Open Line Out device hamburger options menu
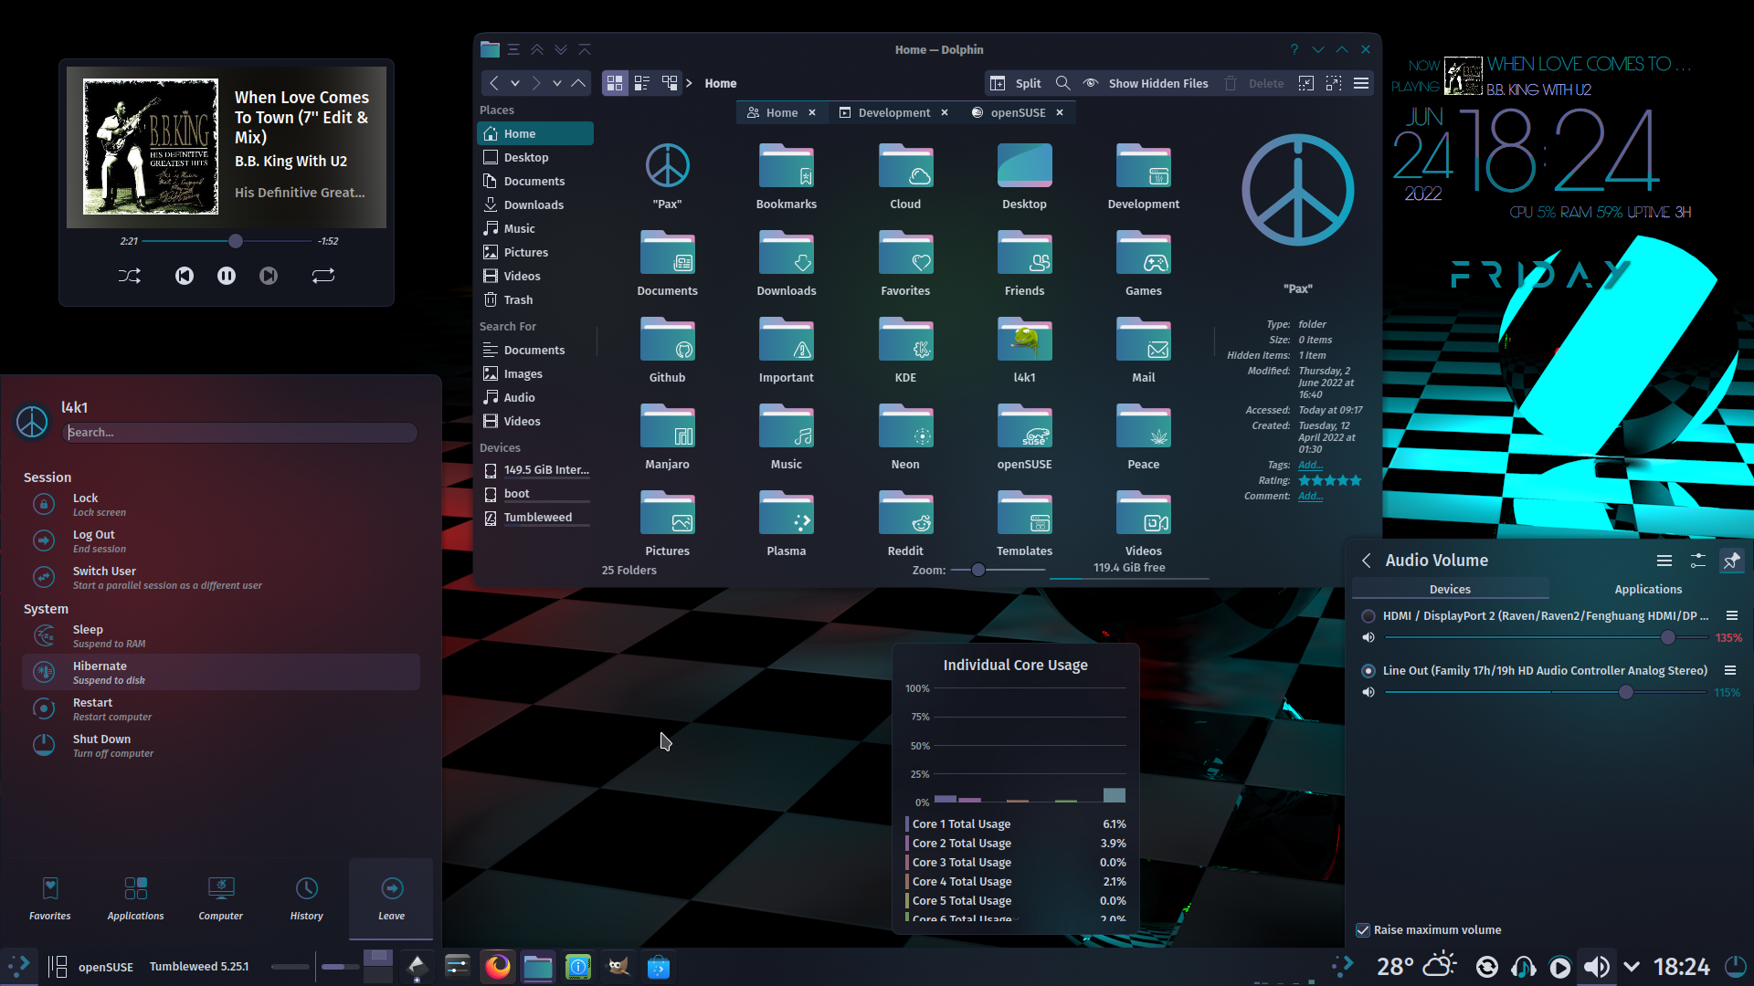Viewport: 1754px width, 986px height. tap(1730, 671)
